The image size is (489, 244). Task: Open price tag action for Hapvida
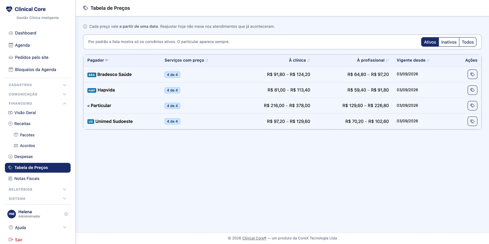pyautogui.click(x=472, y=90)
